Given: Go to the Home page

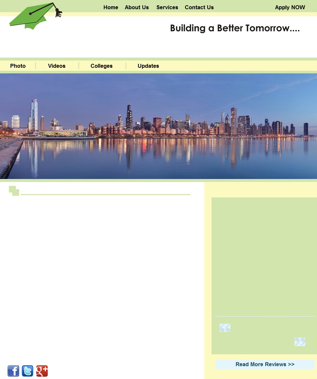Looking at the screenshot, I should (111, 8).
